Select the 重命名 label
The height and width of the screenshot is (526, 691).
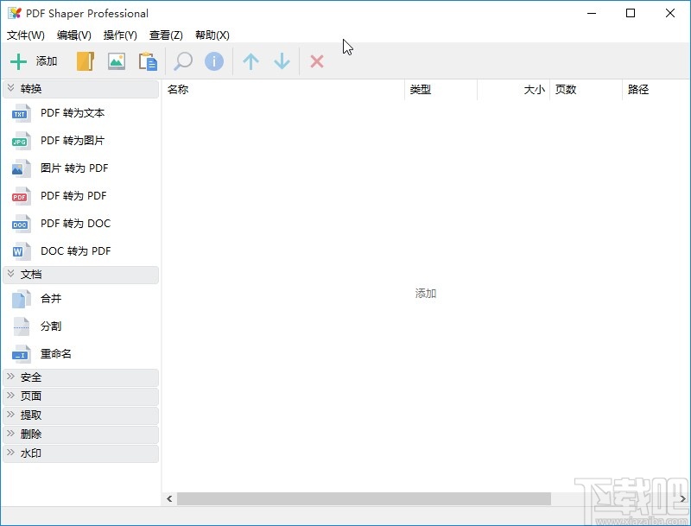[x=56, y=354]
